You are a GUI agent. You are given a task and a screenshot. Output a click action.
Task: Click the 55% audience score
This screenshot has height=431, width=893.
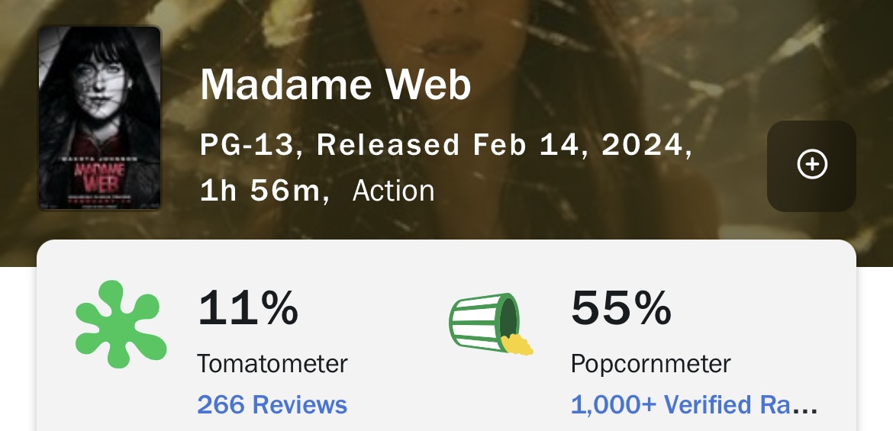pyautogui.click(x=621, y=307)
